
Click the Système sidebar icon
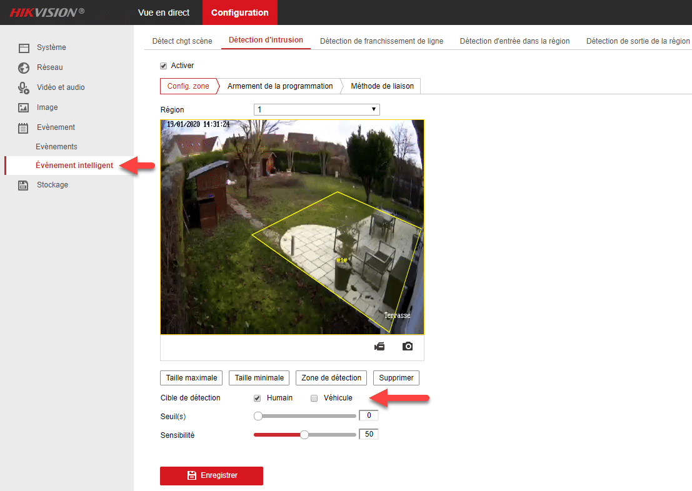click(x=24, y=47)
